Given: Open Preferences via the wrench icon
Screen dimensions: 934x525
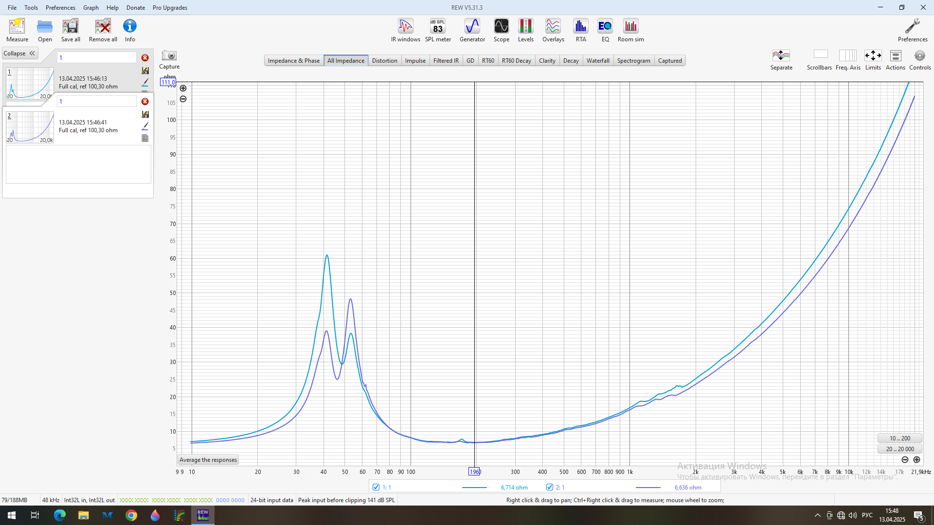Looking at the screenshot, I should point(913,30).
